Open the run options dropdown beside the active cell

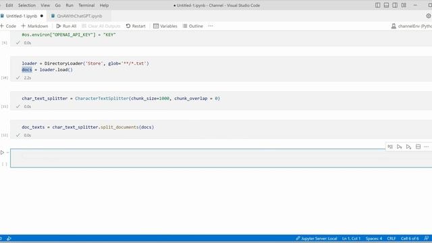click(x=7, y=153)
